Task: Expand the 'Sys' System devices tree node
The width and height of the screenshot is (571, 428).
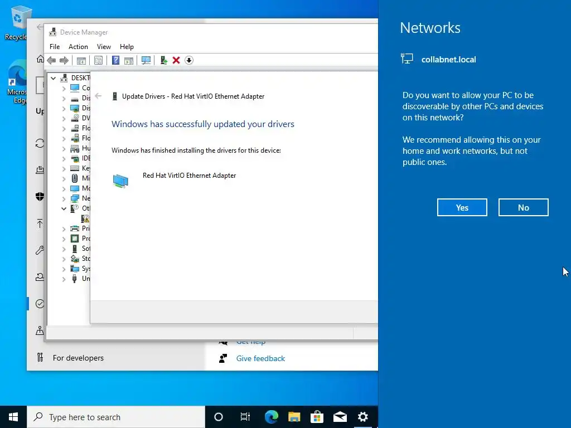Action: [x=64, y=269]
